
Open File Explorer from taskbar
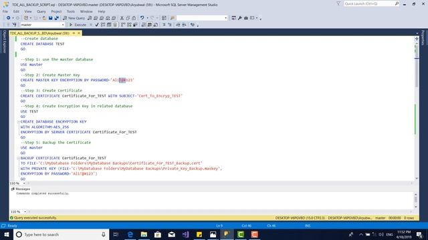pyautogui.click(x=144, y=234)
